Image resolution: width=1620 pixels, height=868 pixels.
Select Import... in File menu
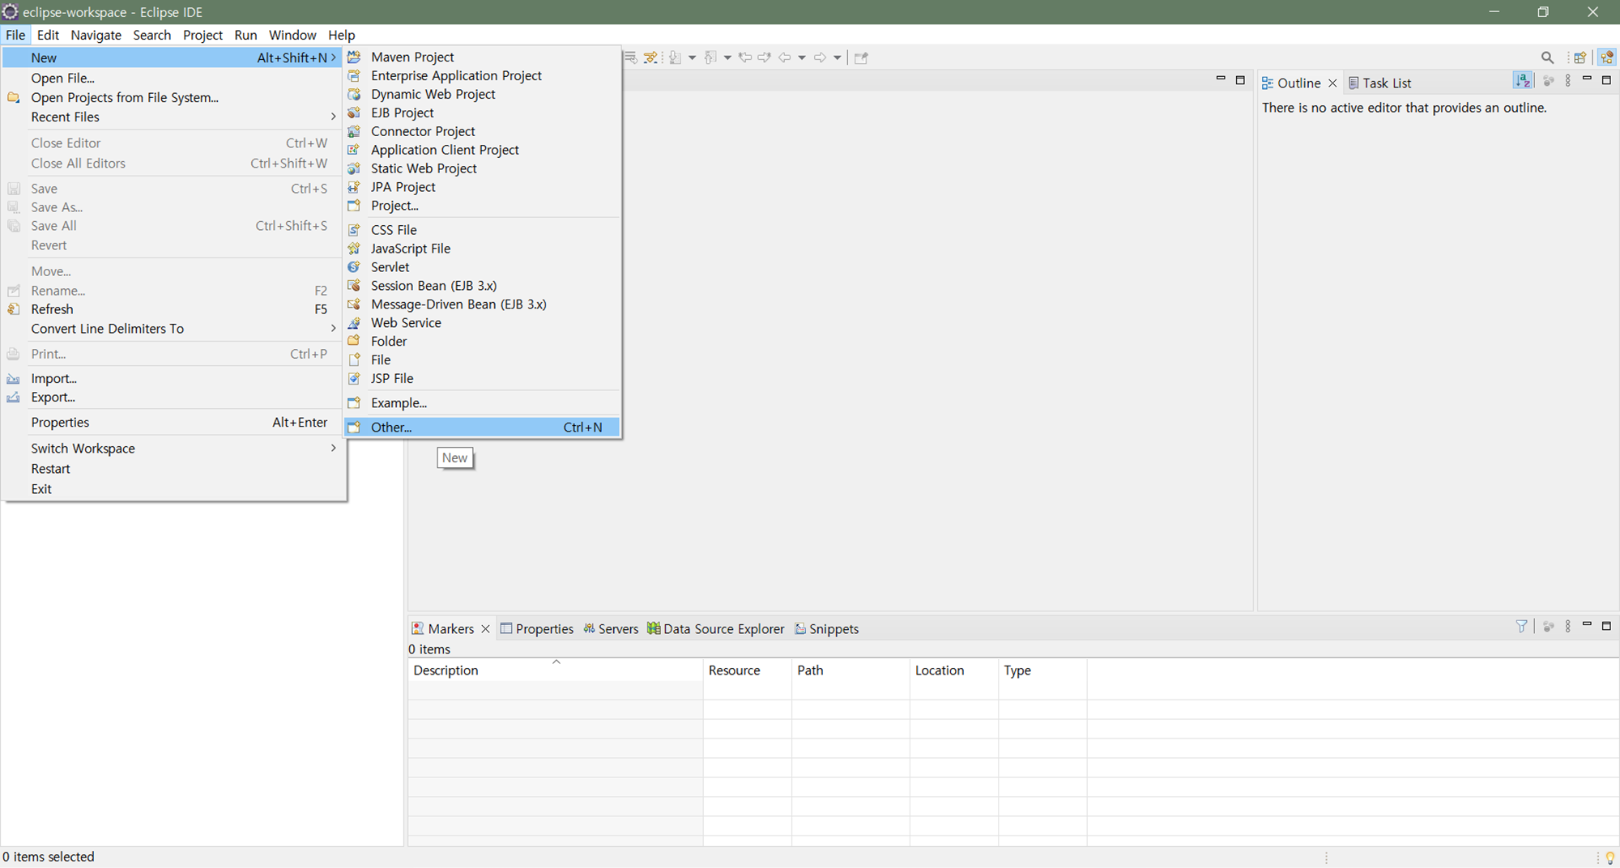coord(173,378)
